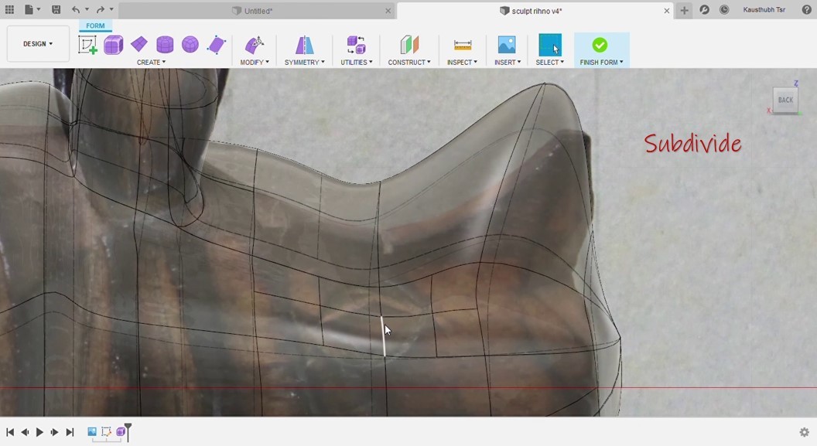Expand the SELECT menu
The image size is (817, 446).
point(550,63)
